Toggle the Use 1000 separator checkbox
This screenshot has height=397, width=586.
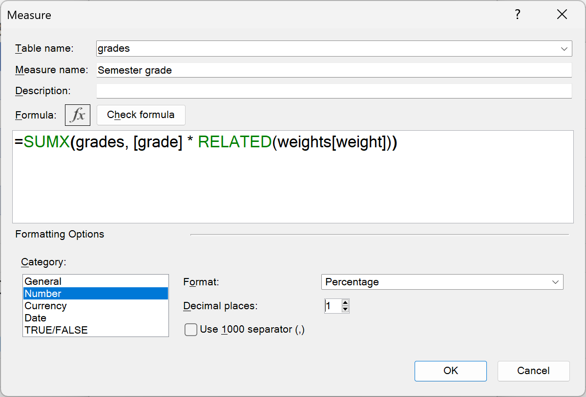191,330
